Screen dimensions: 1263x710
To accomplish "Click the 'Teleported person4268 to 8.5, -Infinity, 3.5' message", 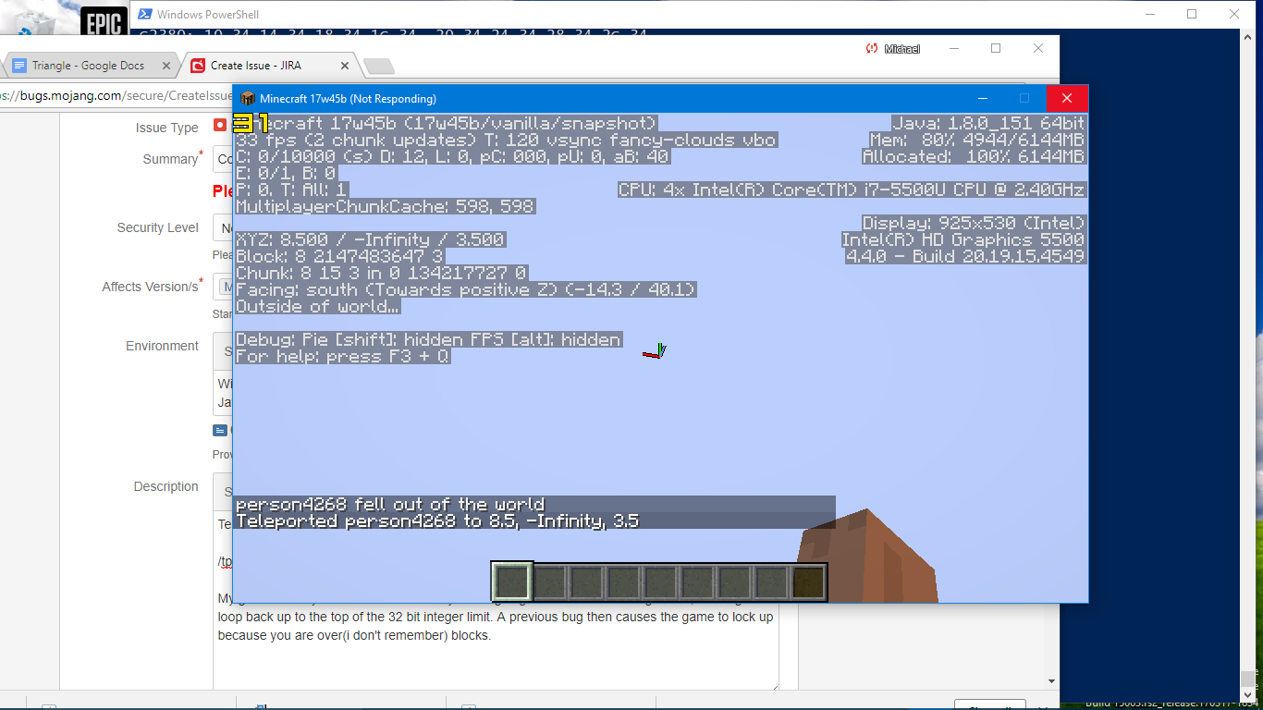I will coord(437,521).
